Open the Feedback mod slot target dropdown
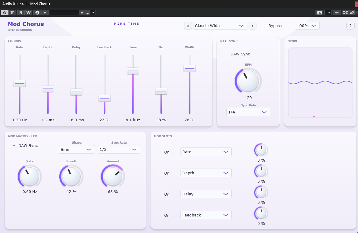358x233 pixels. tap(206, 215)
